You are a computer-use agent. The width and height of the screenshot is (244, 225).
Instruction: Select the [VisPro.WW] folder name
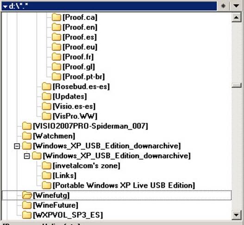pyautogui.click(x=75, y=116)
